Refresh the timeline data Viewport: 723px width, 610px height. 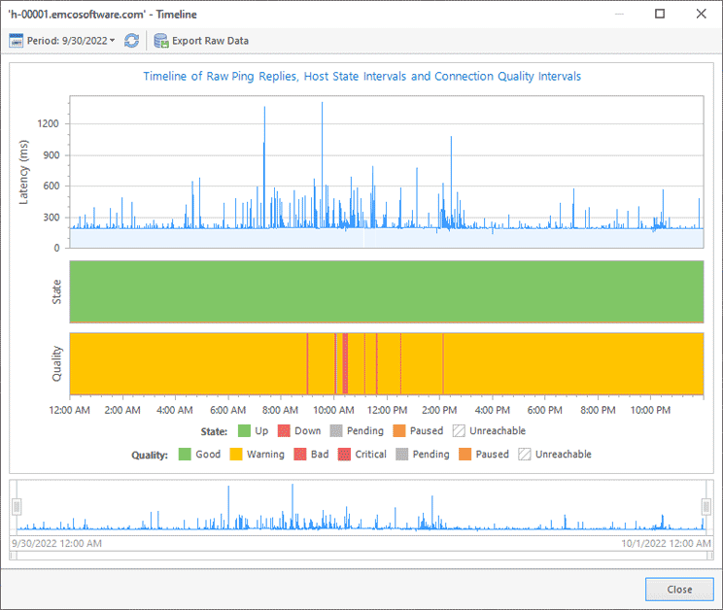pyautogui.click(x=131, y=41)
